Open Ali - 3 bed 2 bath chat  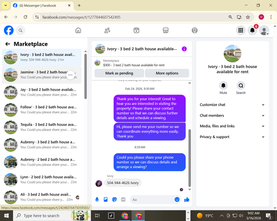tap(42, 197)
